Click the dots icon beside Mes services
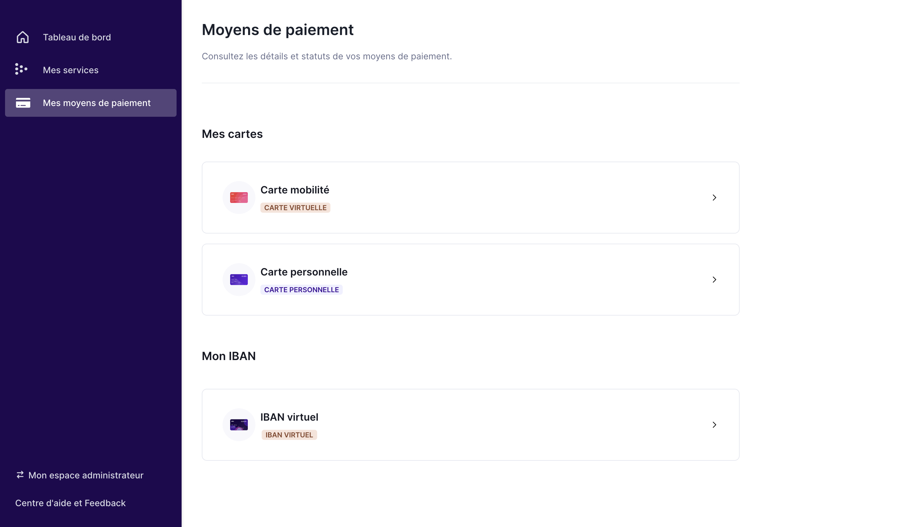Viewport: 908px width, 527px height. click(21, 69)
